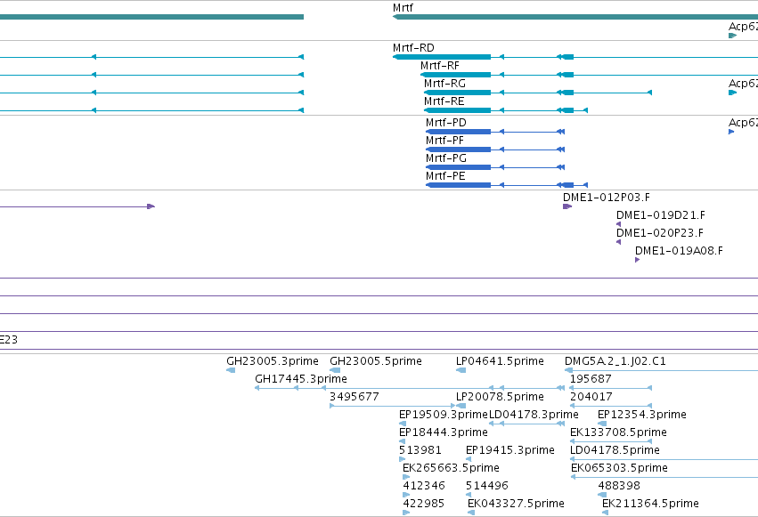Screen dimensions: 758x517
Task: Click the thick Mrtf gene span bar
Action: (575, 17)
